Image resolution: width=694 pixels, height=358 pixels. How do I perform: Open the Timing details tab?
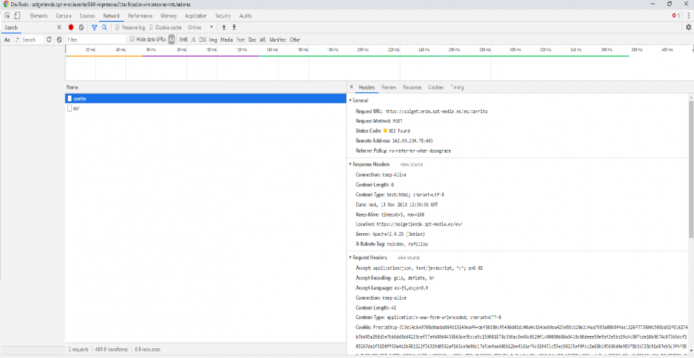coord(457,87)
